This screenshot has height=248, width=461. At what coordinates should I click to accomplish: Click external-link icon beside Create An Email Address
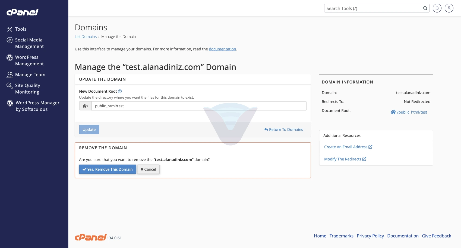coord(370,147)
